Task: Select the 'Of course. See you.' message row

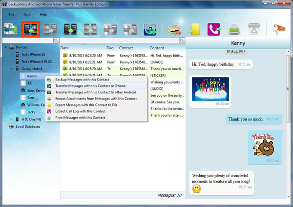Action: [167, 102]
